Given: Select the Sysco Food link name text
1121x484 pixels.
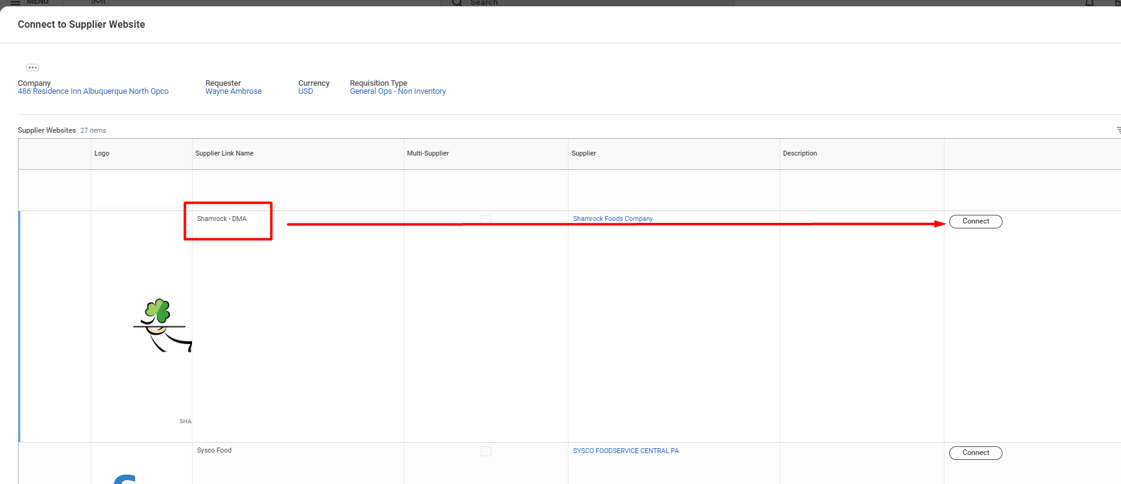Looking at the screenshot, I should 214,451.
